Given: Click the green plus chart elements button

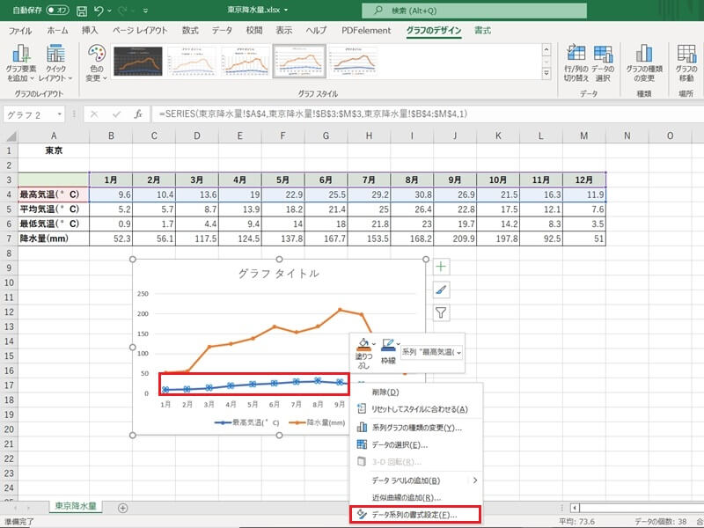Looking at the screenshot, I should coord(442,266).
